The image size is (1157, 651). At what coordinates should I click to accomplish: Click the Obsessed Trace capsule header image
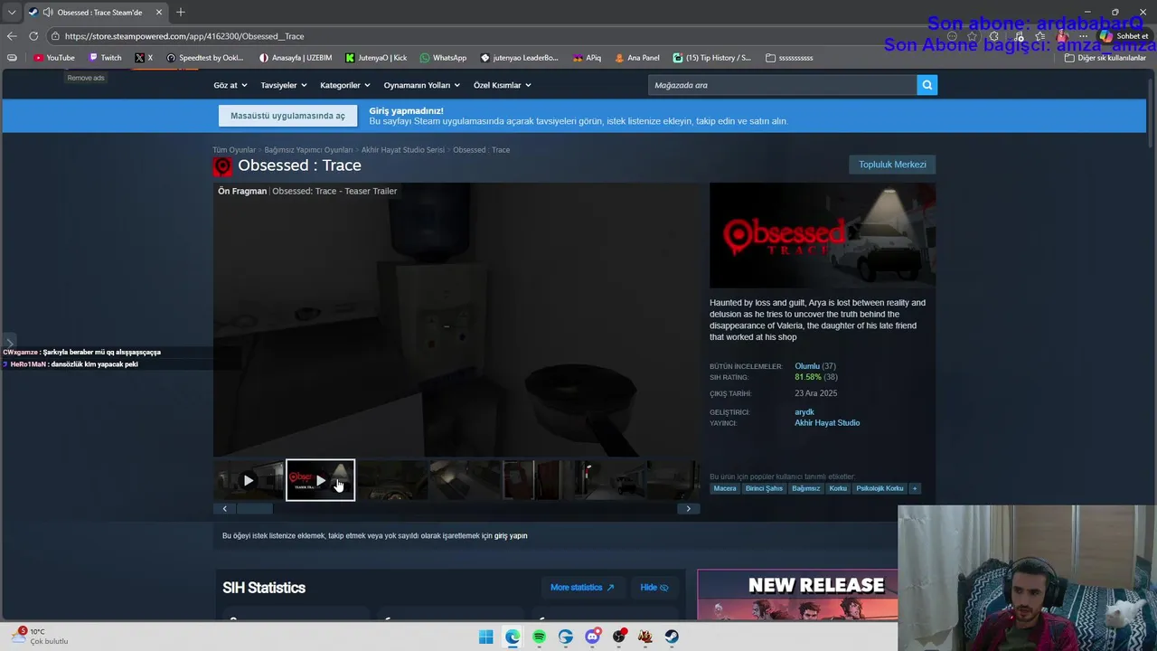tap(823, 236)
